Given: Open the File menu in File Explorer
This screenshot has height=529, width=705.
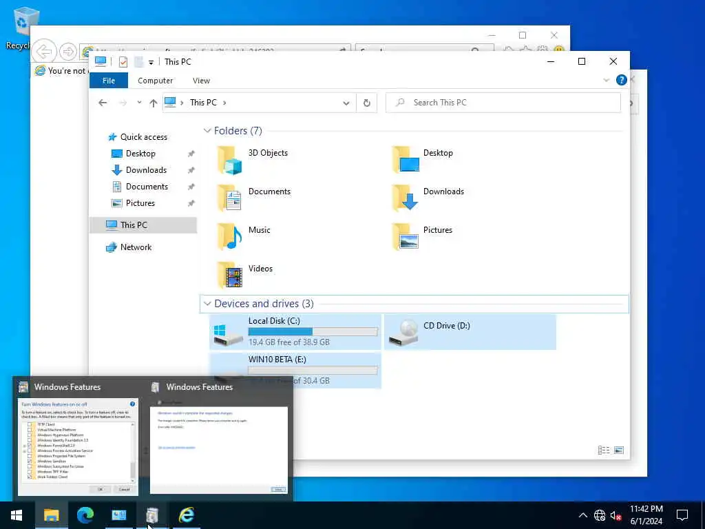Looking at the screenshot, I should pos(109,81).
